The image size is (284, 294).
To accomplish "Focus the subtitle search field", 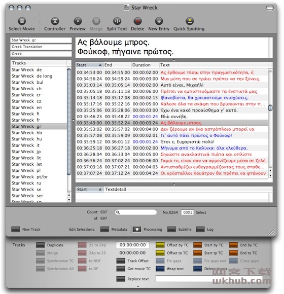I will [x=136, y=212].
